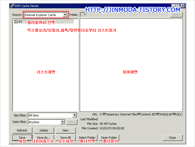Click the Delete button
The height and width of the screenshot is (147, 195).
[x=44, y=130]
